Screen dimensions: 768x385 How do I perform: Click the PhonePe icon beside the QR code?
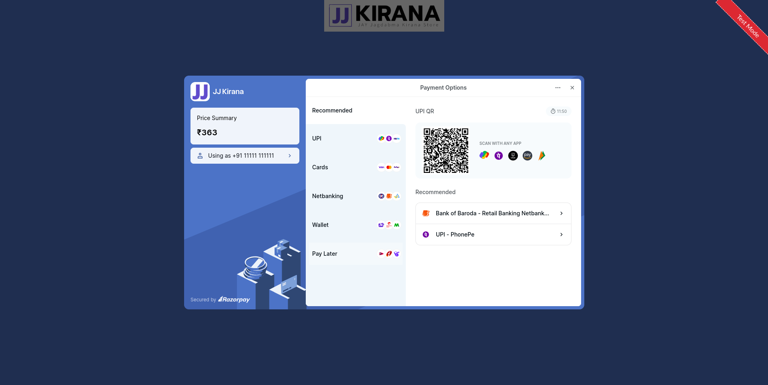coord(499,156)
